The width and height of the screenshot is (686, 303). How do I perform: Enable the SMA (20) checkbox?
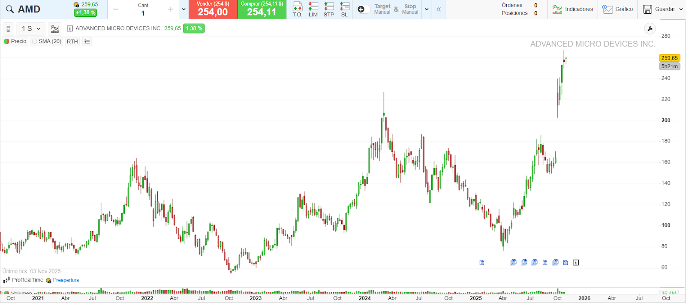(x=35, y=42)
